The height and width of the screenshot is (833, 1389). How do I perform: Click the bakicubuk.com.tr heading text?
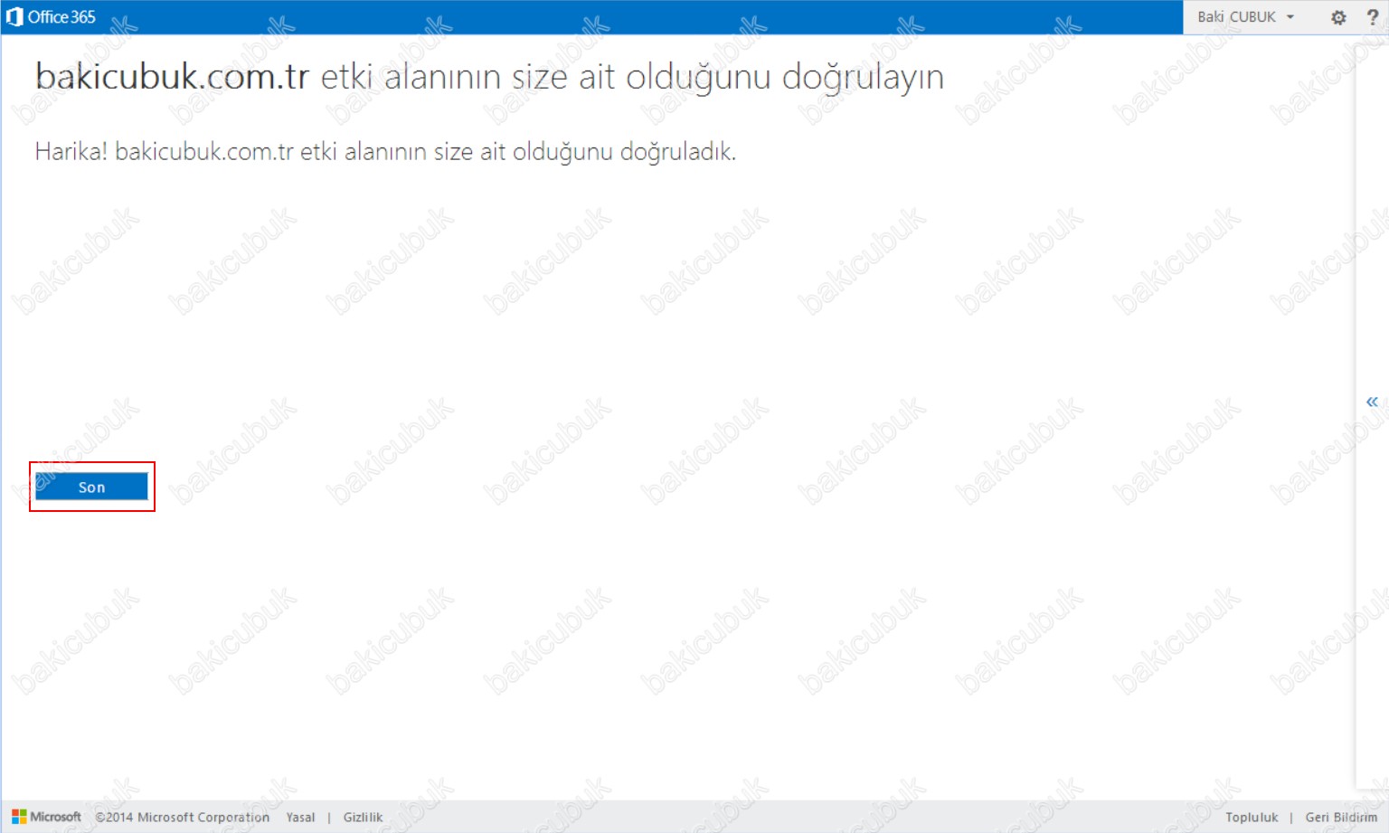pyautogui.click(x=172, y=77)
